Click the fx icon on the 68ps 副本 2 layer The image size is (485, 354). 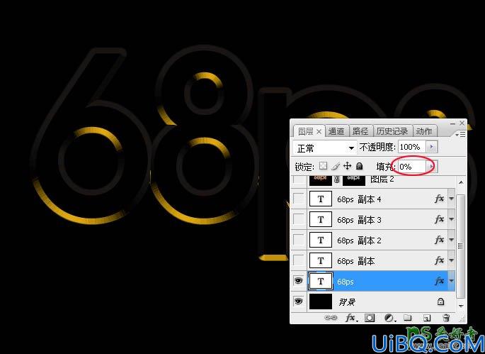point(439,240)
